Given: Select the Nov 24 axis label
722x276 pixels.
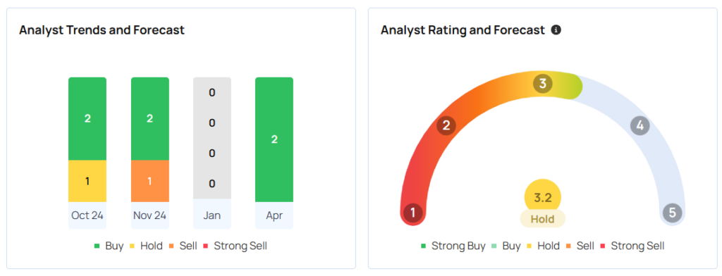Looking at the screenshot, I should tap(150, 215).
